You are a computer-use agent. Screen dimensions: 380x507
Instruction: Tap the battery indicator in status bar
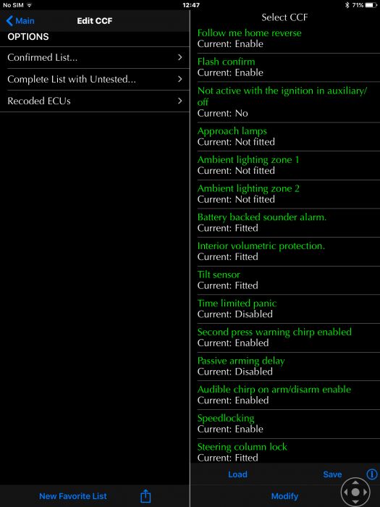(x=371, y=5)
